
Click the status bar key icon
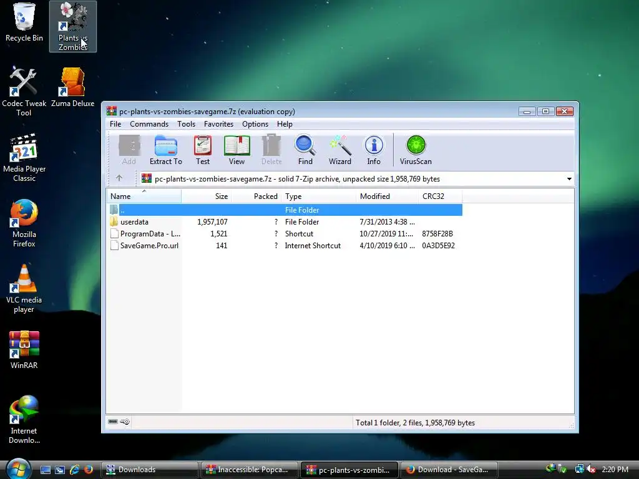point(125,422)
